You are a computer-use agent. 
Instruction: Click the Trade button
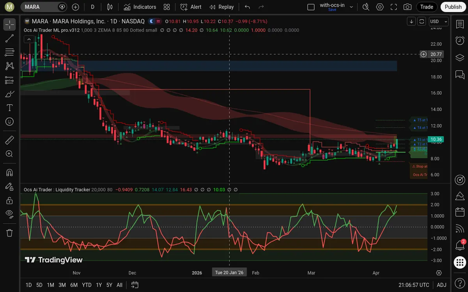[427, 7]
